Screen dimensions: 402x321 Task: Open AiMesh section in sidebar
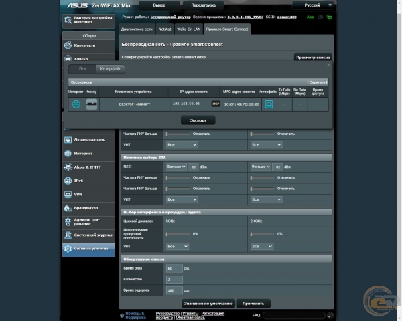(x=88, y=58)
